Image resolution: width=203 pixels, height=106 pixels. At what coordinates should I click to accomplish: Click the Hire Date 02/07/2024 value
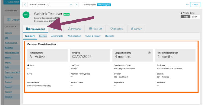click(x=82, y=57)
